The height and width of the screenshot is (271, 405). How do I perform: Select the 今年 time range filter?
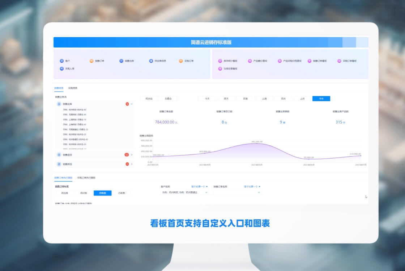[x=321, y=99]
